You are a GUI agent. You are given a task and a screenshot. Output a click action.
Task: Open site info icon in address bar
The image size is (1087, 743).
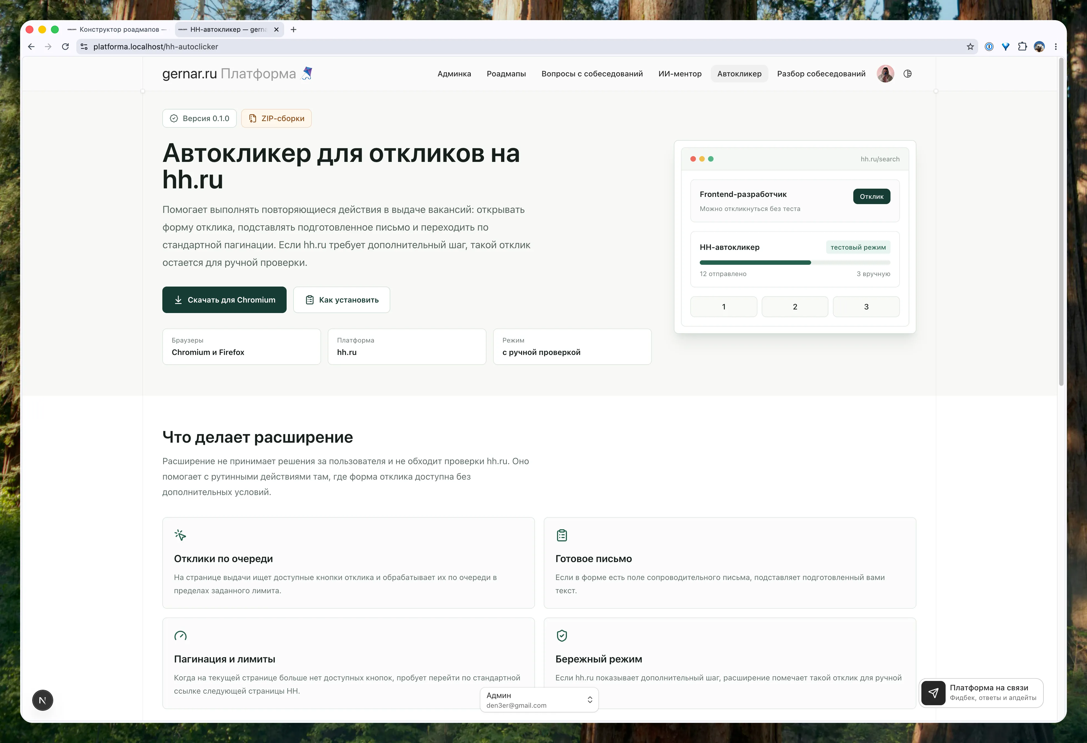pos(84,46)
